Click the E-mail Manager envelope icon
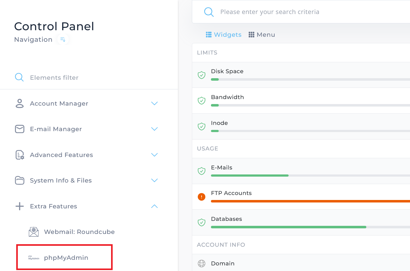 (x=20, y=129)
